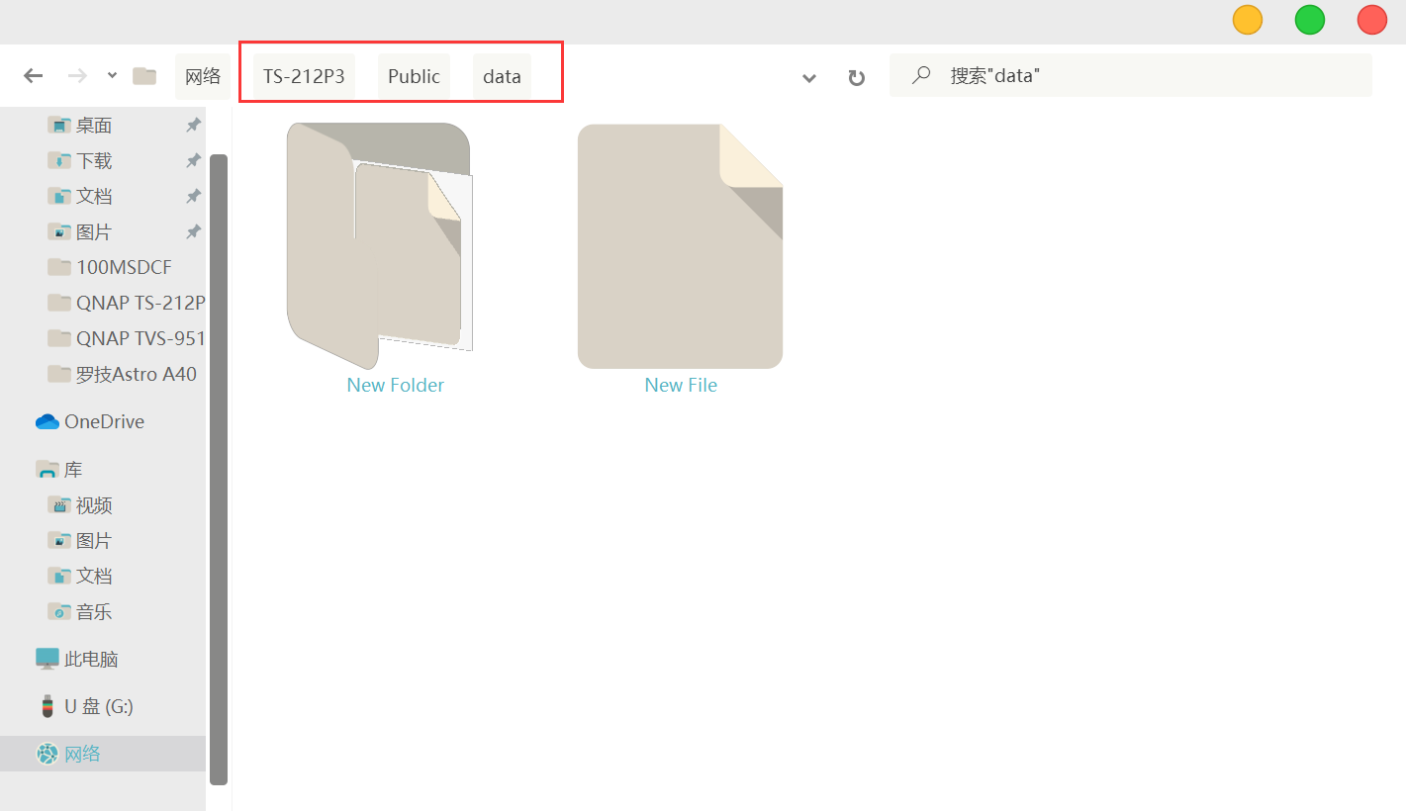The width and height of the screenshot is (1406, 811).
Task: Maximize window with green button
Action: point(1310,20)
